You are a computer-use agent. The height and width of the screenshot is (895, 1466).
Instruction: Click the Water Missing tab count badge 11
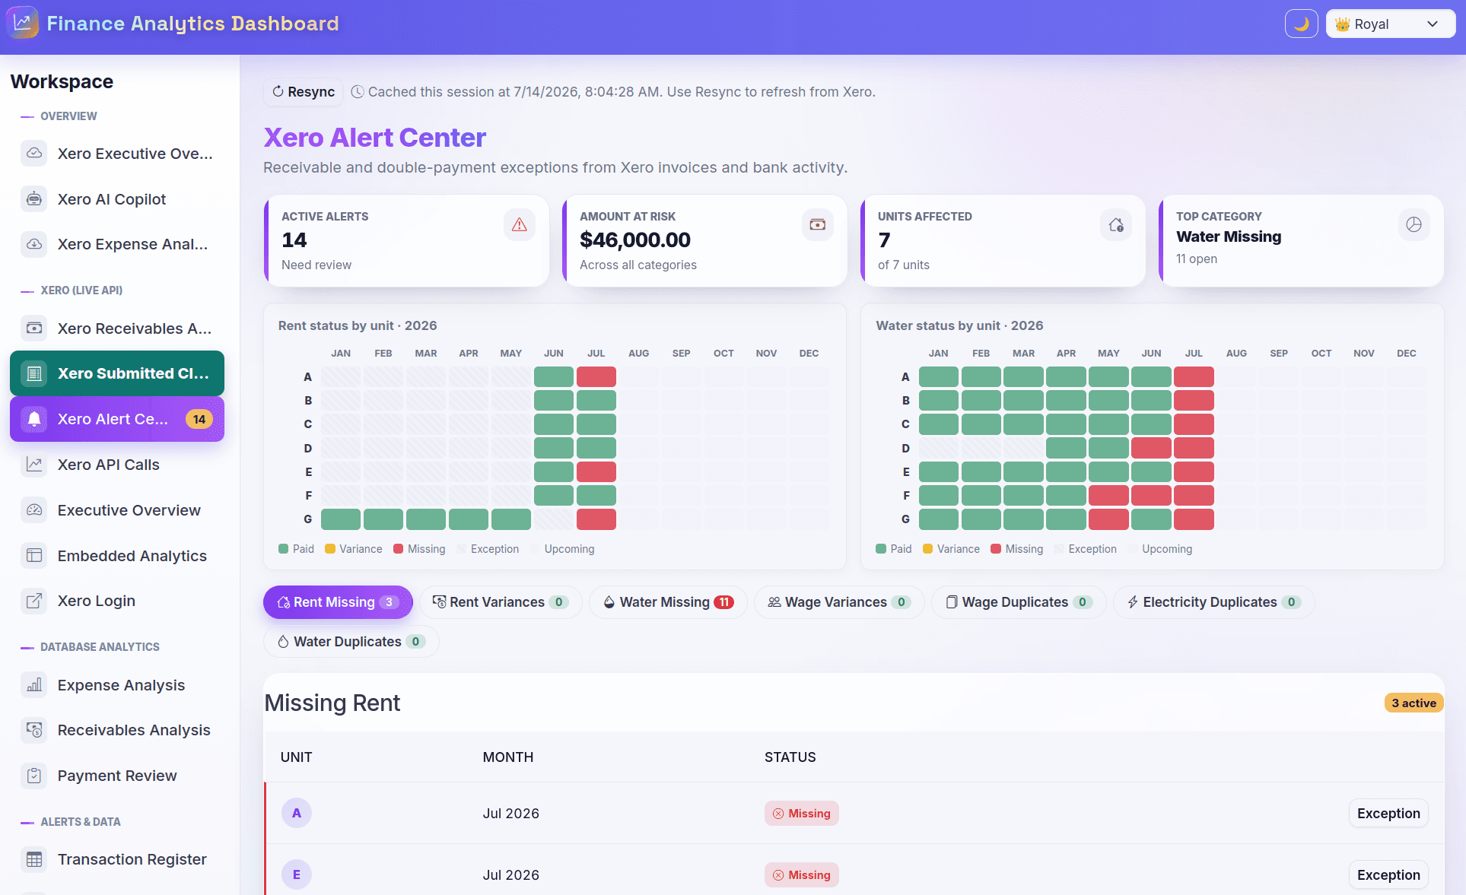pos(724,602)
